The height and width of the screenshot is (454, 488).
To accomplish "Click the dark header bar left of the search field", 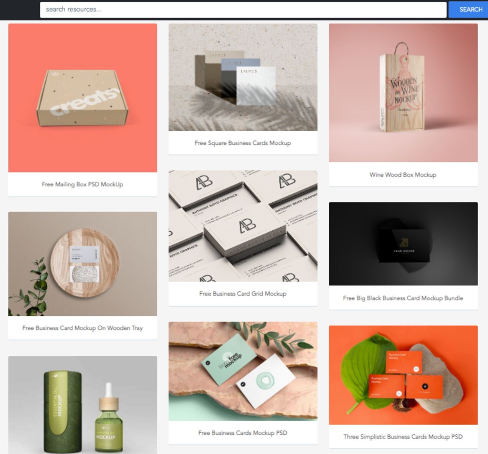I will [x=20, y=10].
